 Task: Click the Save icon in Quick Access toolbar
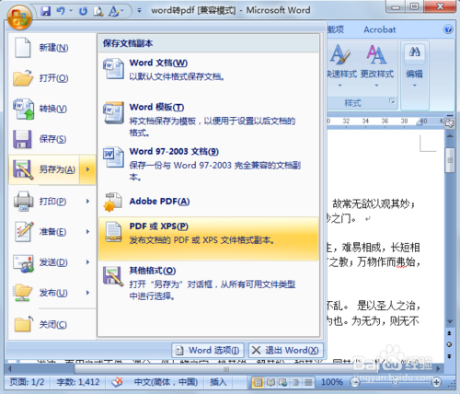point(46,11)
